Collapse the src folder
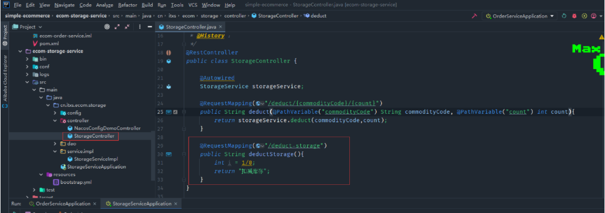This screenshot has width=605, height=213. pos(27,82)
